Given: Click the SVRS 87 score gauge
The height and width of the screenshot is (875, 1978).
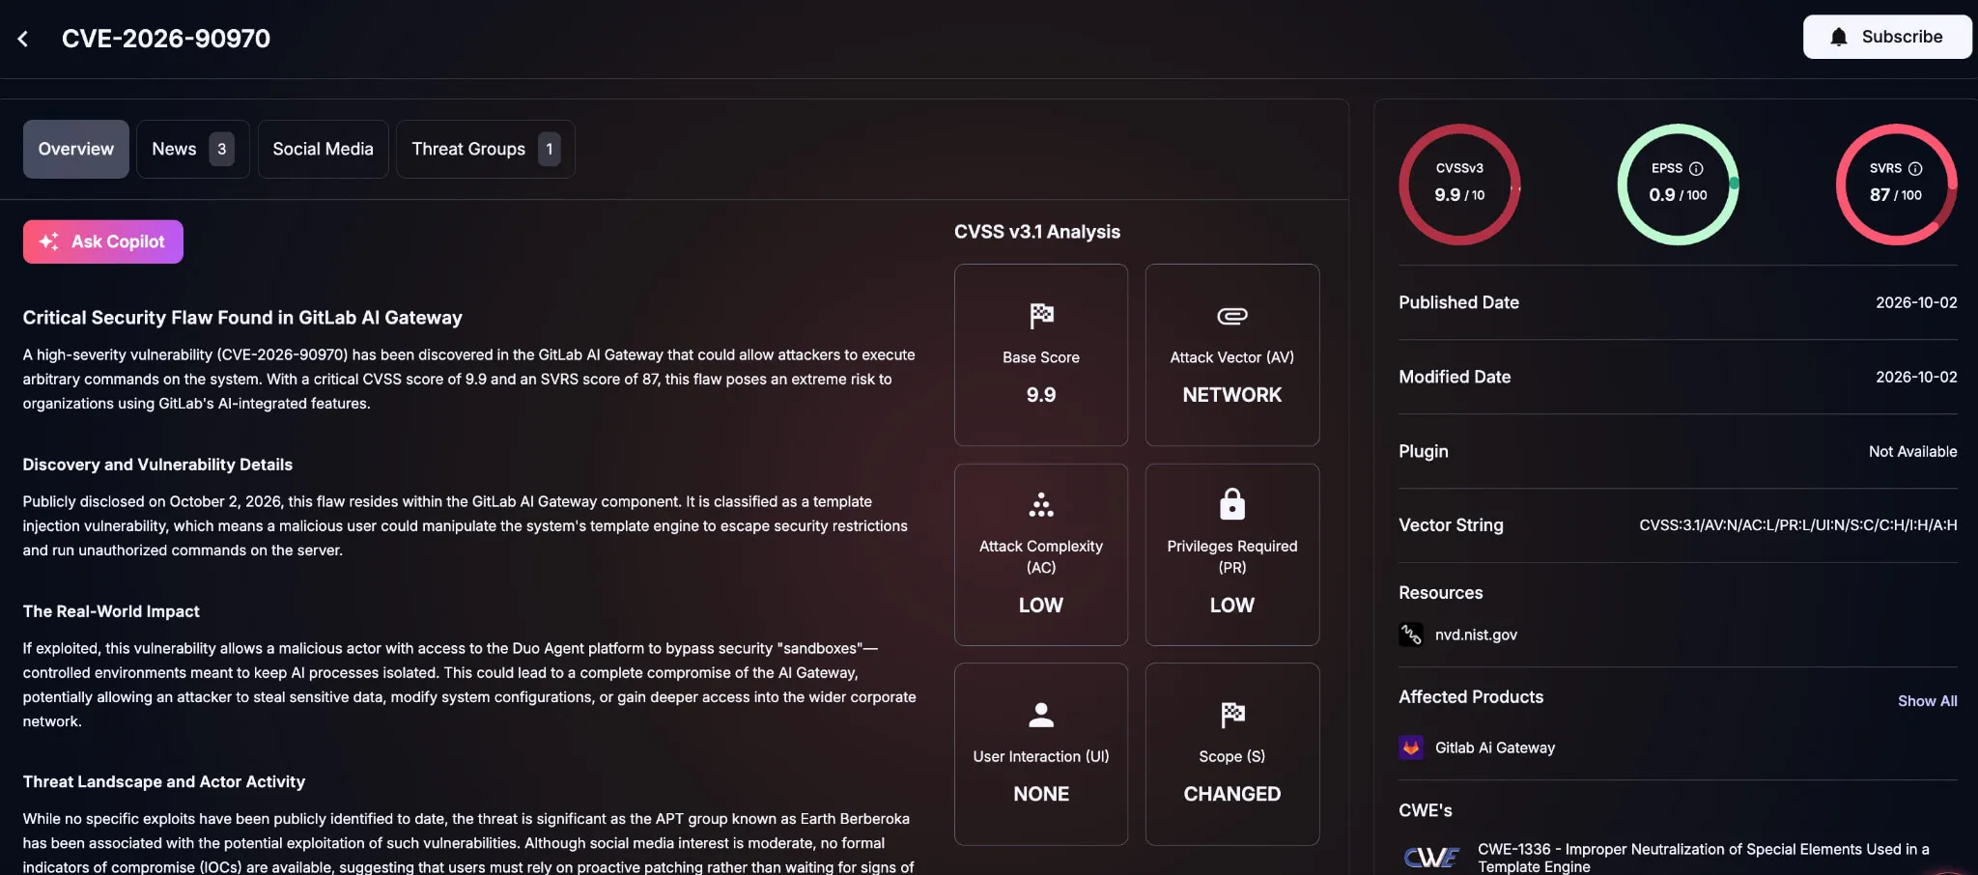Looking at the screenshot, I should click(1896, 183).
